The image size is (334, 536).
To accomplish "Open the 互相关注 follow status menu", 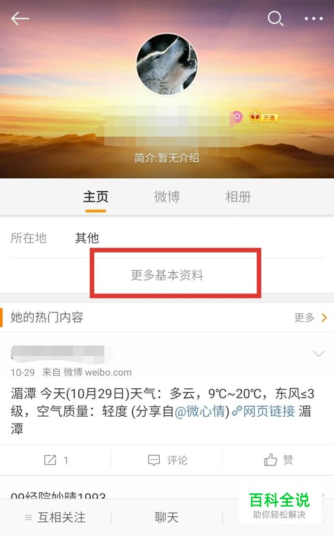I will (56, 518).
